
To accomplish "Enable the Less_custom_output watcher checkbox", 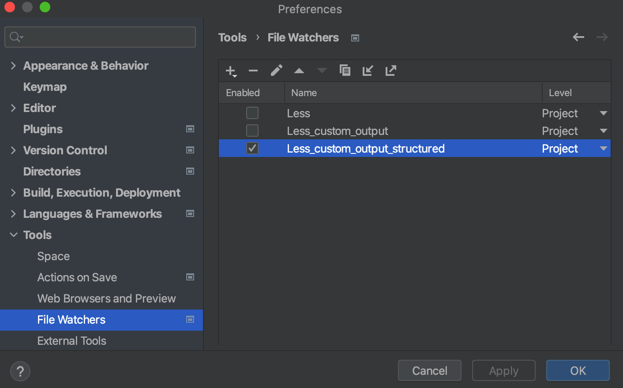I will click(x=252, y=131).
